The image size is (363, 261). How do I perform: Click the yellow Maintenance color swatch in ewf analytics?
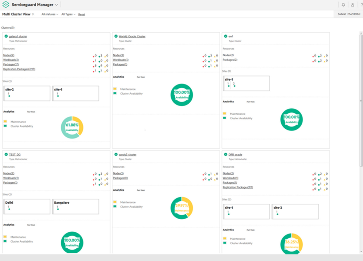coord(225,113)
